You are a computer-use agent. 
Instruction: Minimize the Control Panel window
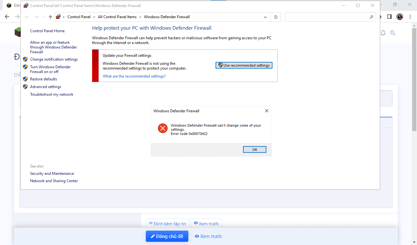343,5
